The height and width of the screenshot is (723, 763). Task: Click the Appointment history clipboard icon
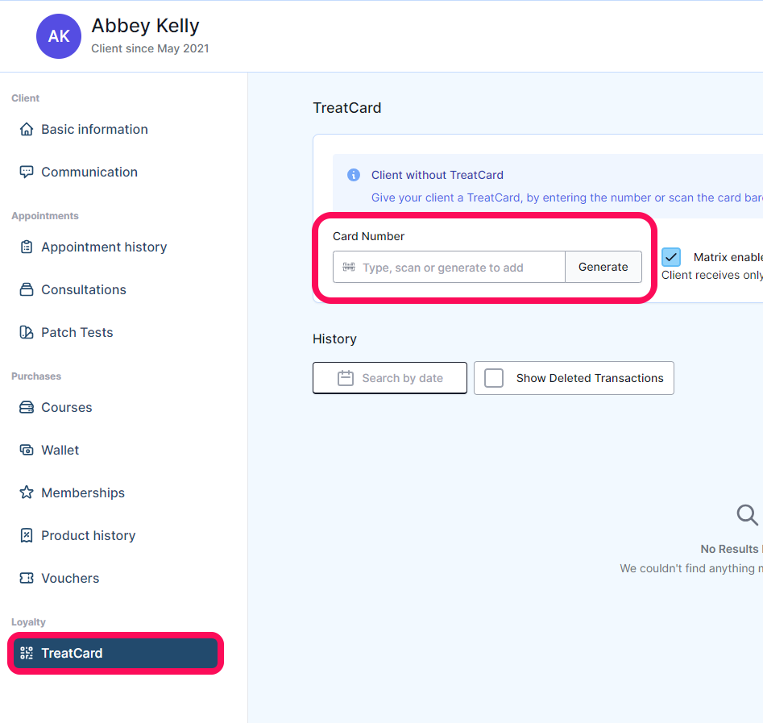[27, 247]
